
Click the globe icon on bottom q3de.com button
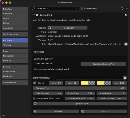(x=35, y=111)
